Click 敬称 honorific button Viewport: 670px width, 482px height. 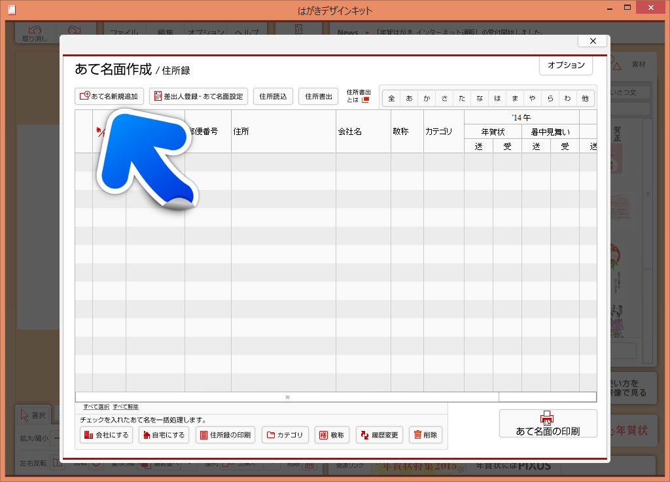tap(331, 435)
